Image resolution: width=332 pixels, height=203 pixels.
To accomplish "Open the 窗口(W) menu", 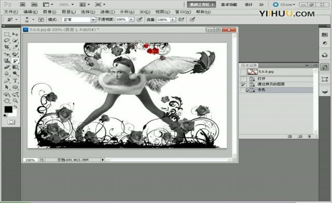I will click(183, 12).
